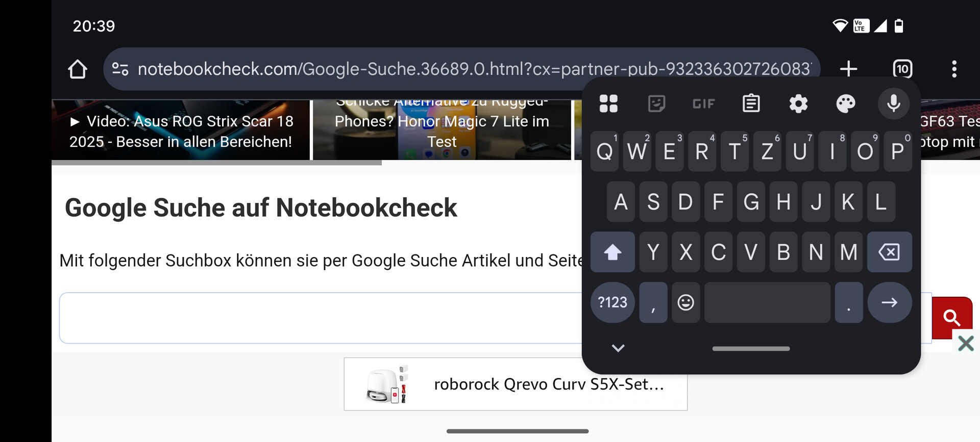Open the tab switcher showing 10 tabs
This screenshot has height=442, width=980.
[902, 69]
